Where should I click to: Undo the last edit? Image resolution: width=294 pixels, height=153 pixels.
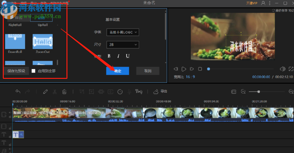tap(18, 91)
